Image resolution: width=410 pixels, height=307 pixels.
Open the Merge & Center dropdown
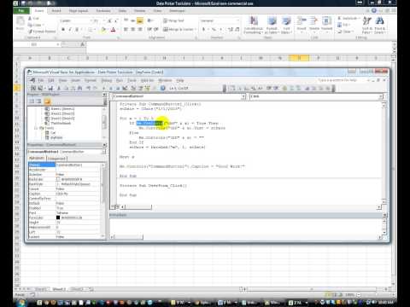pyautogui.click(x=195, y=29)
